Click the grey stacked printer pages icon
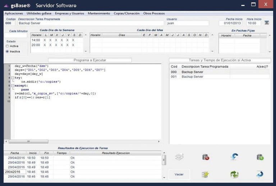276x186 pixels. click(x=179, y=157)
